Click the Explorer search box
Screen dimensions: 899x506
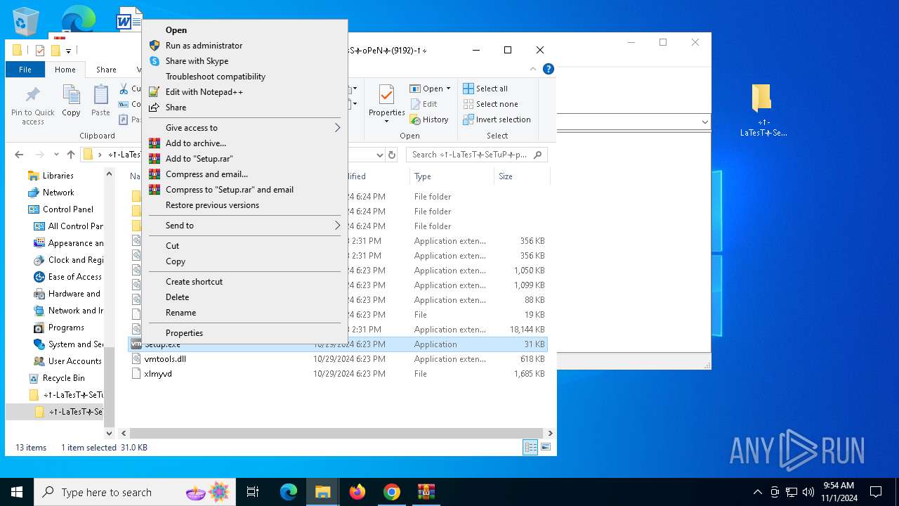pos(477,155)
